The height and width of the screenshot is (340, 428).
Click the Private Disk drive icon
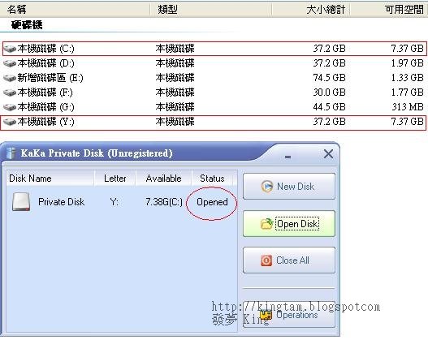[x=21, y=202]
